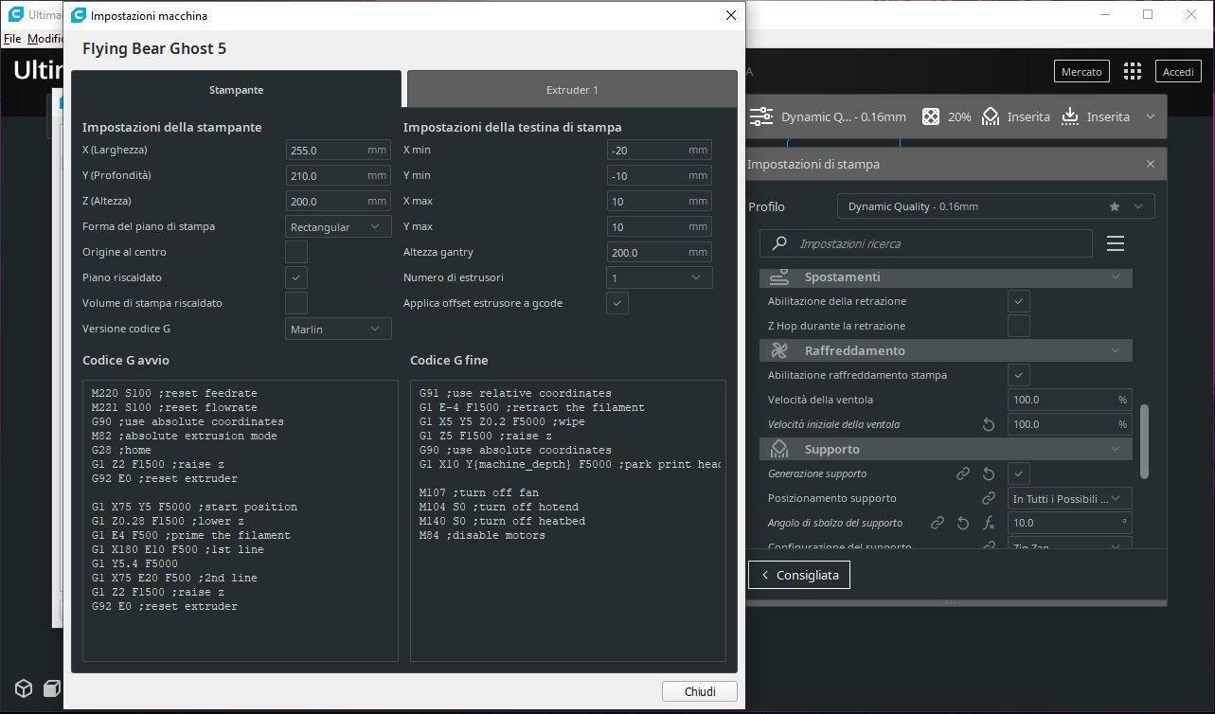Open the application grid icon in the header
This screenshot has width=1215, height=714.
[1133, 71]
